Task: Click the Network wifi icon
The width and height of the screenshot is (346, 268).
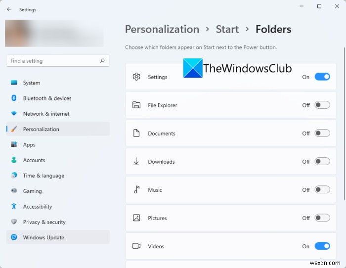Action: click(x=14, y=113)
